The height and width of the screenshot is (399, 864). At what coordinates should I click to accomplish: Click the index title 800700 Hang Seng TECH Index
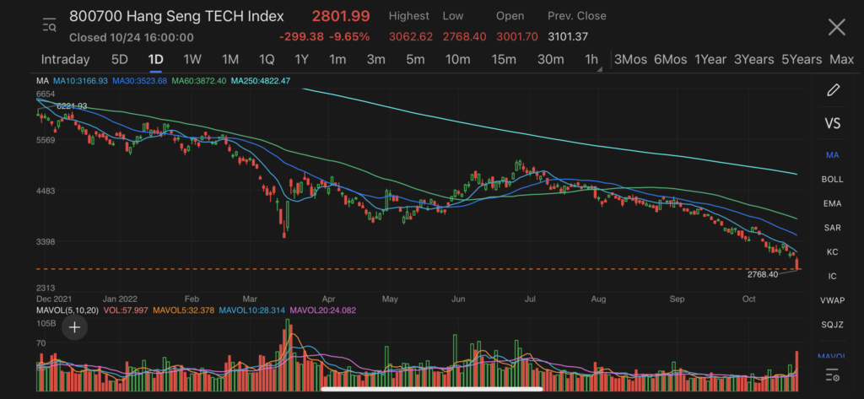(x=176, y=16)
